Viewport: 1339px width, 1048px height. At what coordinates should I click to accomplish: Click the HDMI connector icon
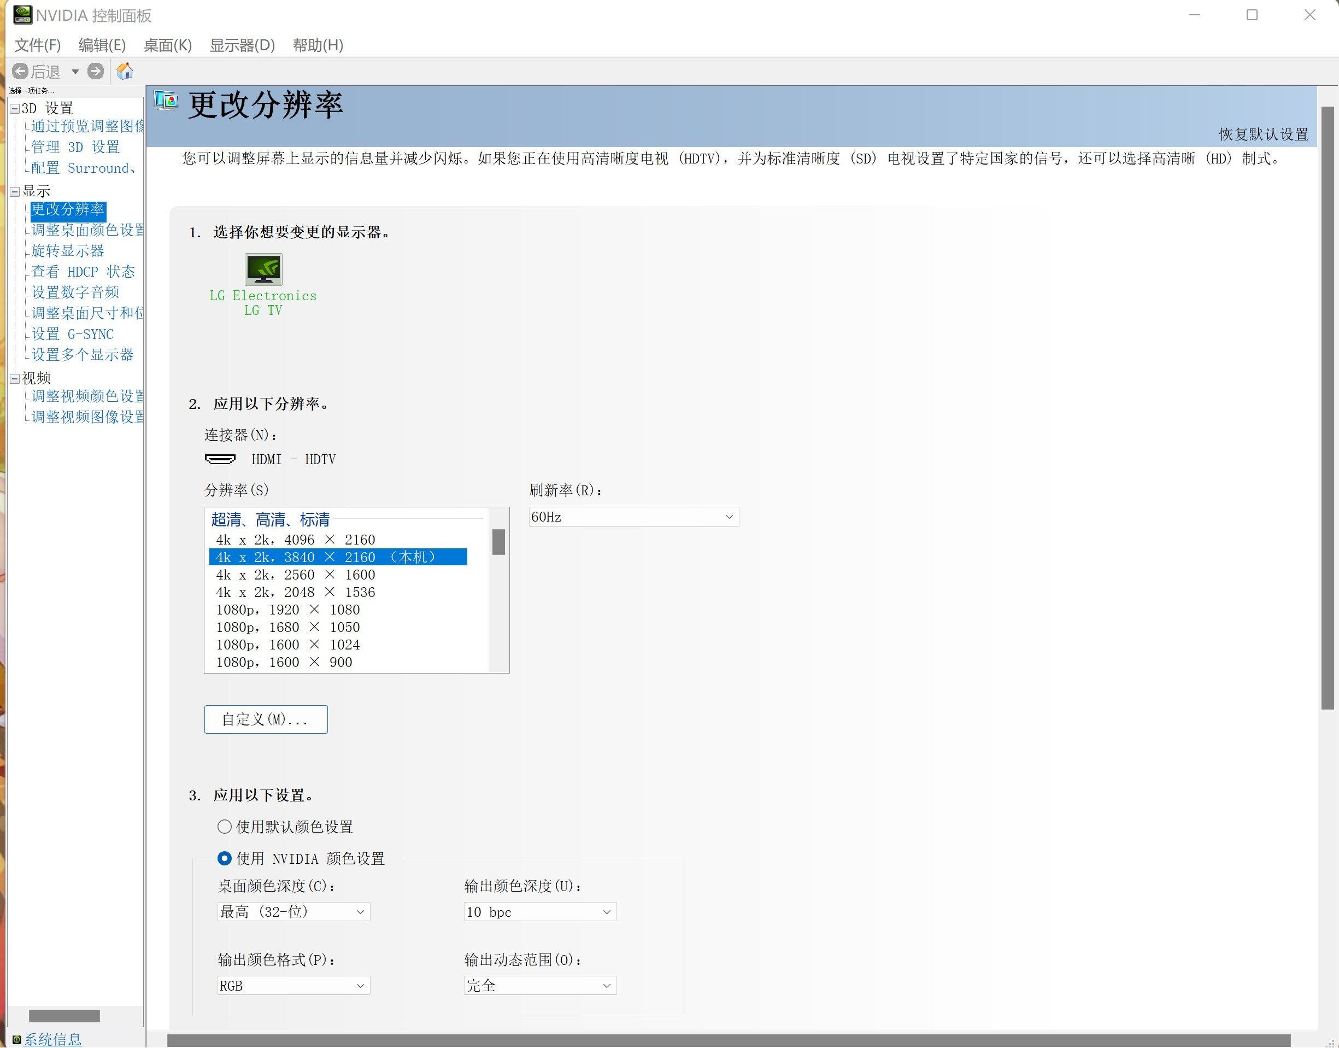(220, 459)
